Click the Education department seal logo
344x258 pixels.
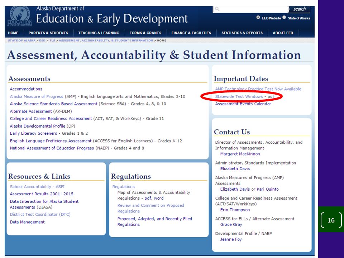pos(20,16)
